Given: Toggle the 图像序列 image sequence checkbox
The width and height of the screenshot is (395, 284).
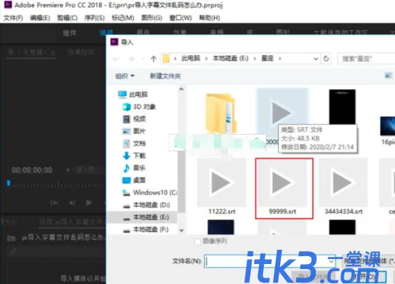Looking at the screenshot, I should click(197, 242).
